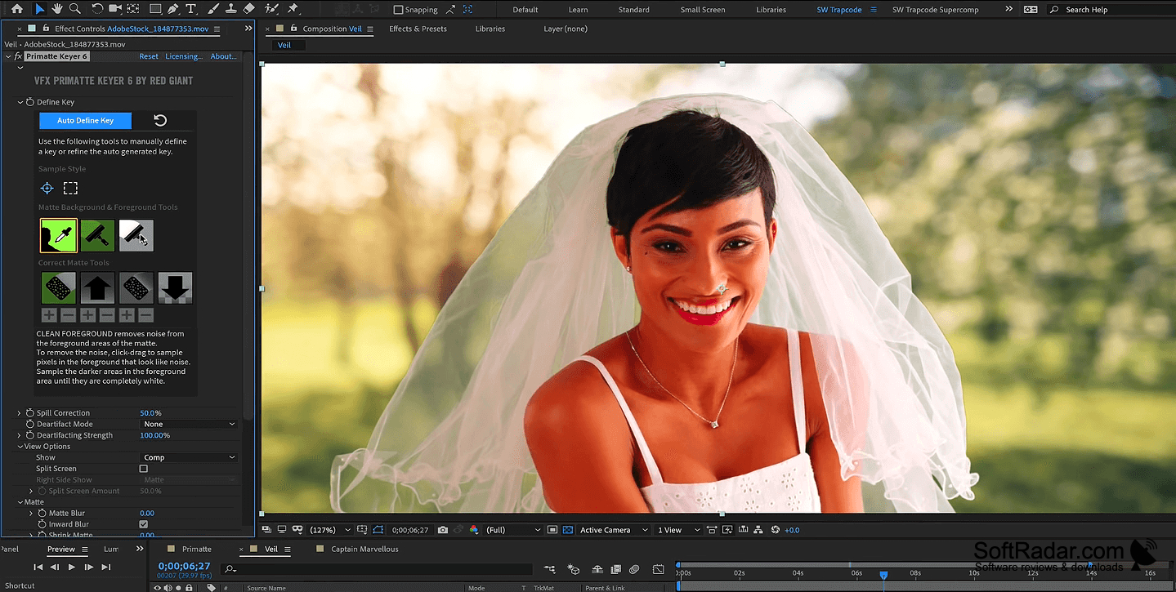Open the Active Camera view dropdown
This screenshot has width=1176, height=592.
613,530
